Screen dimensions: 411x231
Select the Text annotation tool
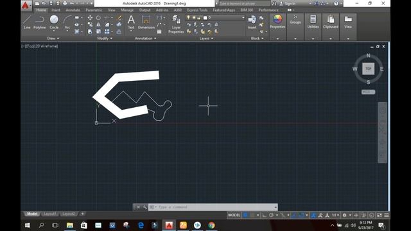pyautogui.click(x=131, y=22)
